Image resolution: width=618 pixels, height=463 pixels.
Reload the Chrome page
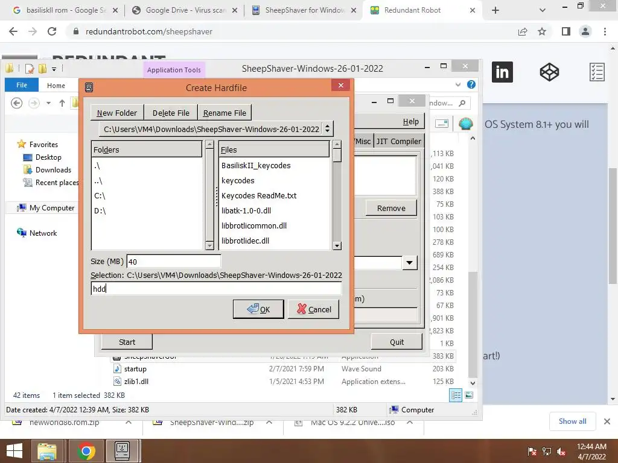tap(52, 31)
